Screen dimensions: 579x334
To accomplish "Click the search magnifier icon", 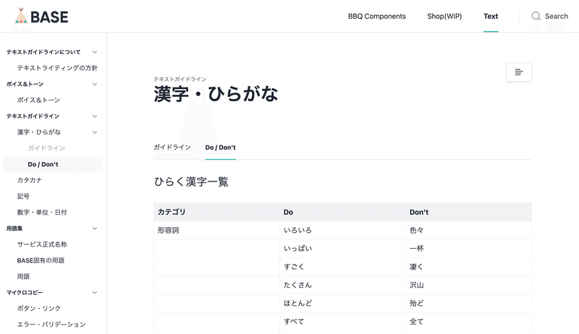I will (536, 16).
